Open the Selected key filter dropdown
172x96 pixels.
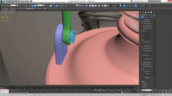pyautogui.click(x=146, y=90)
